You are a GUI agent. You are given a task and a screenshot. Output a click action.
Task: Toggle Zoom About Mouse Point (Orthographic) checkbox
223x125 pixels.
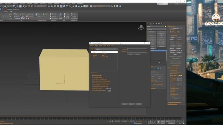pyautogui.click(x=93, y=81)
